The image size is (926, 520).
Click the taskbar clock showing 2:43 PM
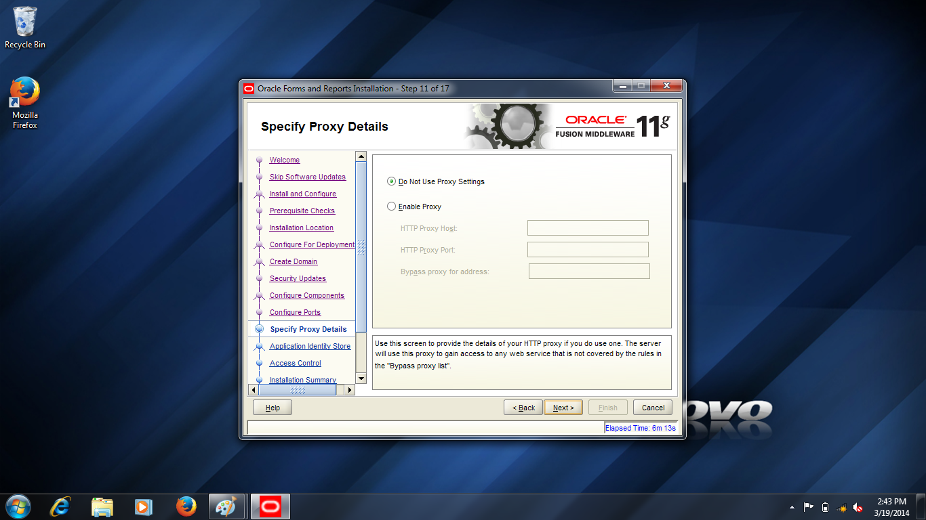coord(891,507)
